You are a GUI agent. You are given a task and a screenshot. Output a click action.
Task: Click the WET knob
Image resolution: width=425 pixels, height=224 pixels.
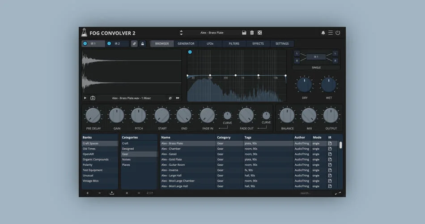[x=328, y=84]
